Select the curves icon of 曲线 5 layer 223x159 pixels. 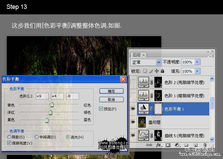144,135
